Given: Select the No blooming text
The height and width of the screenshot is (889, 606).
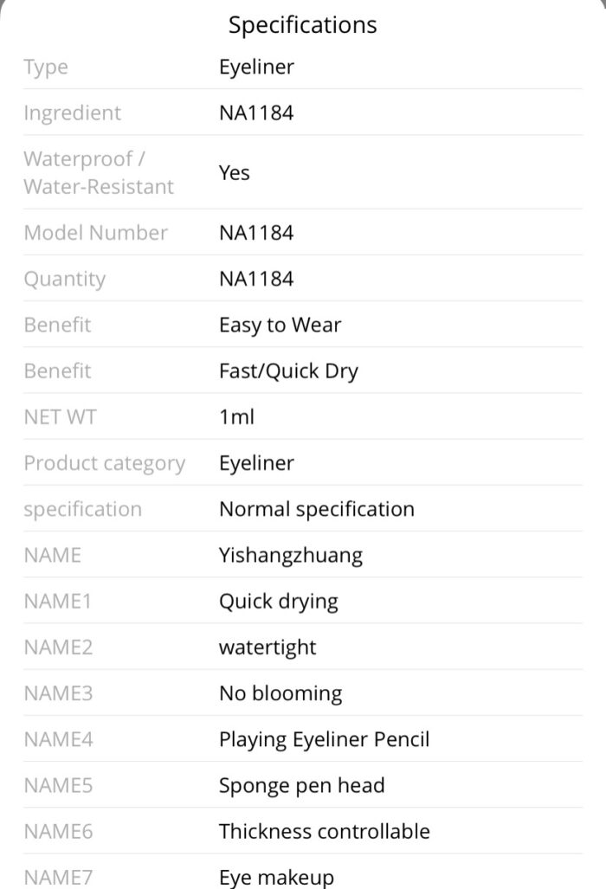Looking at the screenshot, I should pos(280,693).
